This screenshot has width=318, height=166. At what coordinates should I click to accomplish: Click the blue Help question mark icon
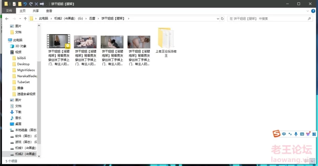[x=313, y=11]
